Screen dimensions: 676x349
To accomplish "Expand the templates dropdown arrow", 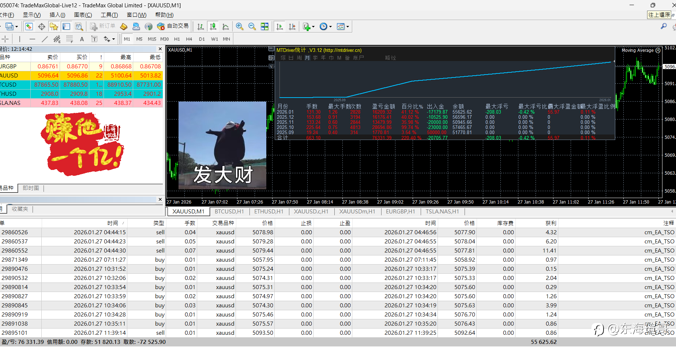I will [348, 27].
